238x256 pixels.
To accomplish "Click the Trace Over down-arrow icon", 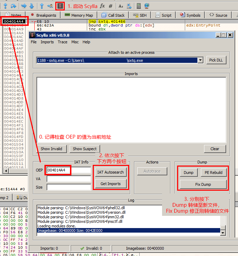I will tap(31, 6).
